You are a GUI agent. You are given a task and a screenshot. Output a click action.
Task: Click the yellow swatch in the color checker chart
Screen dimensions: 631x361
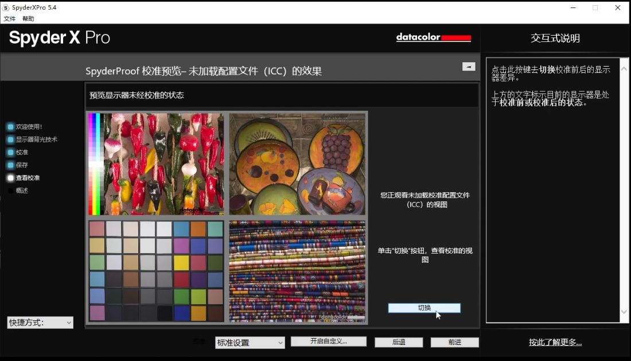182,263
